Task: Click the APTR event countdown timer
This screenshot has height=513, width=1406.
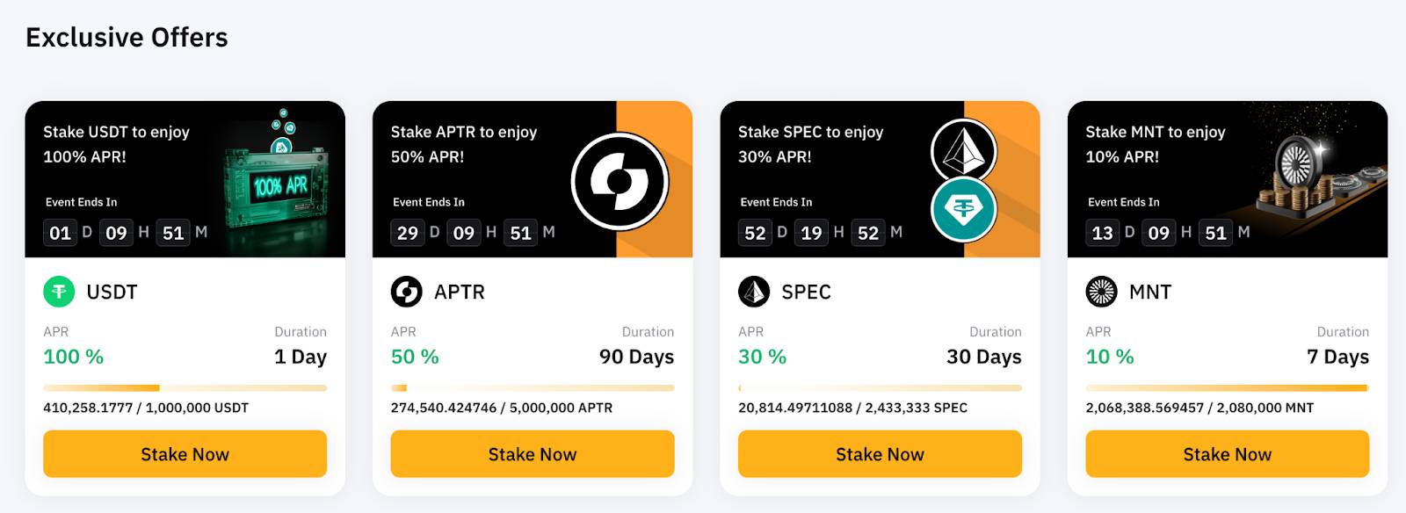Action: coord(473,233)
